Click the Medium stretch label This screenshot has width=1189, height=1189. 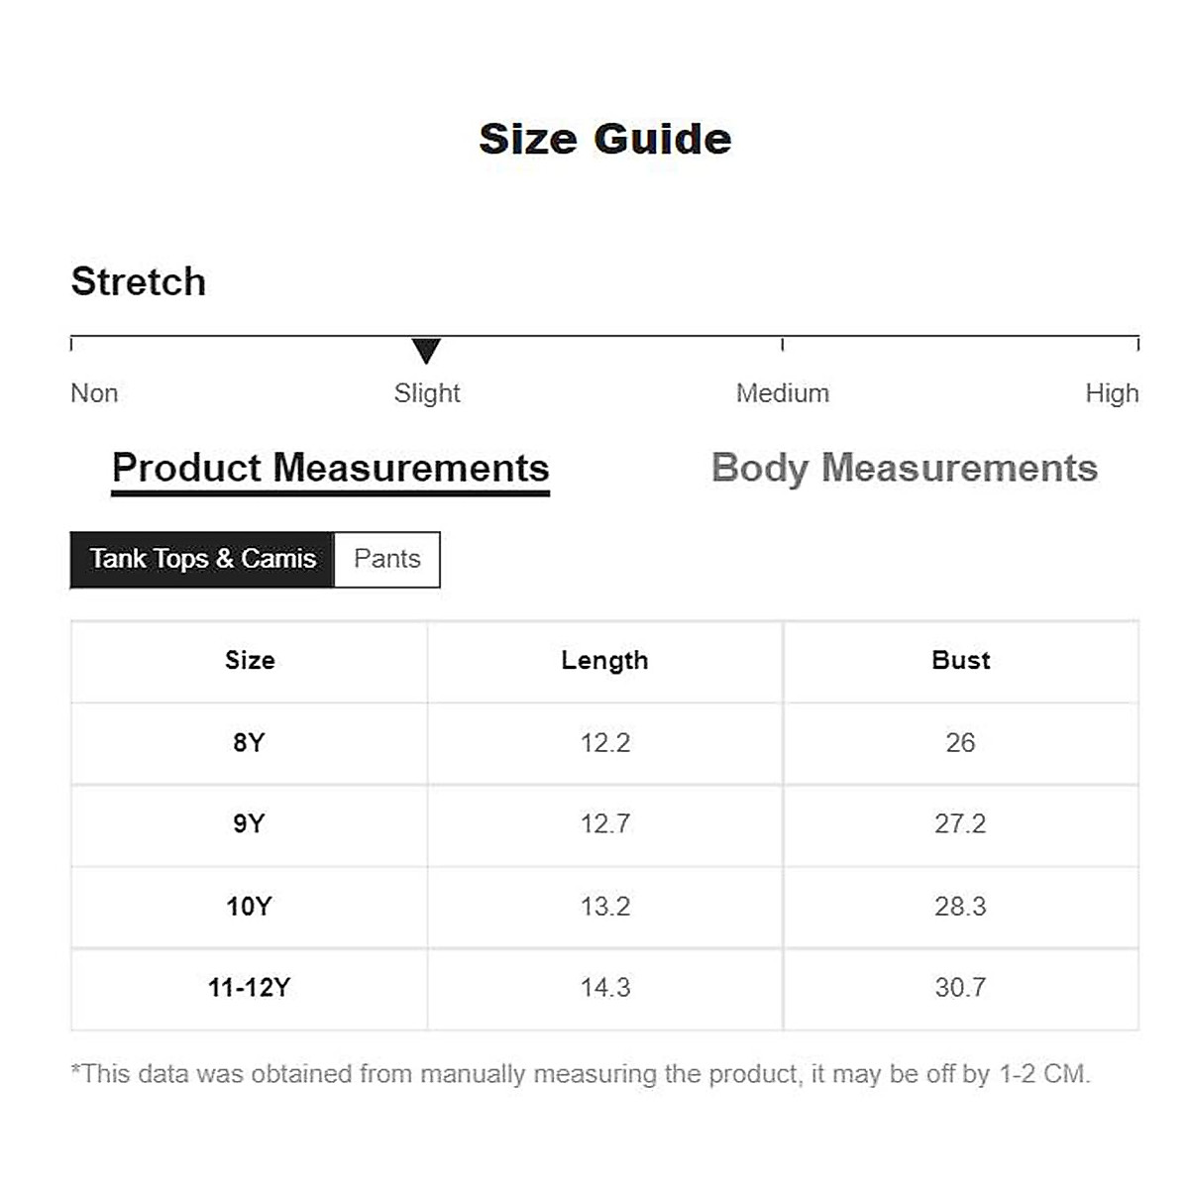(x=782, y=393)
